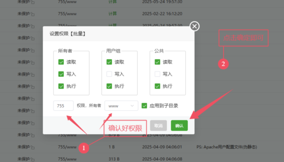This screenshot has height=162, width=284.
Task: Uncheck 写入 under 所有者
Action: (x=61, y=74)
